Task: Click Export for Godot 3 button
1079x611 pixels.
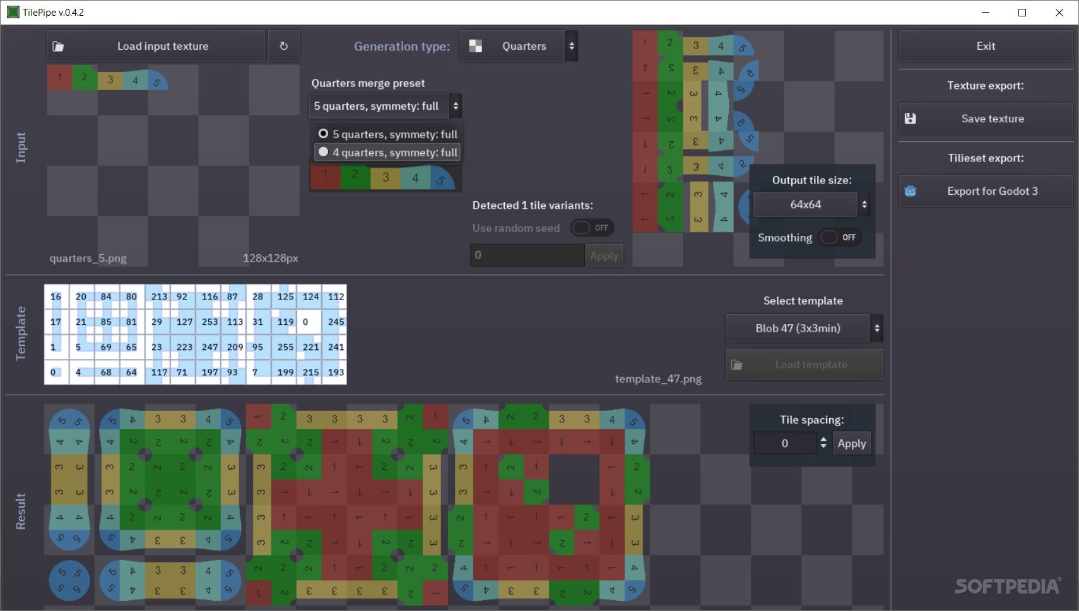Action: [x=986, y=191]
